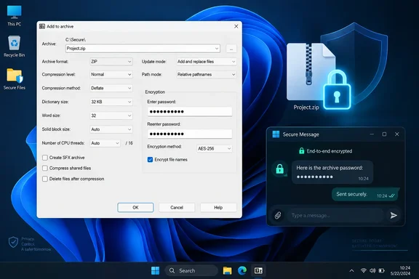Click the green lock avatar in Secure Message chat

[279, 169]
